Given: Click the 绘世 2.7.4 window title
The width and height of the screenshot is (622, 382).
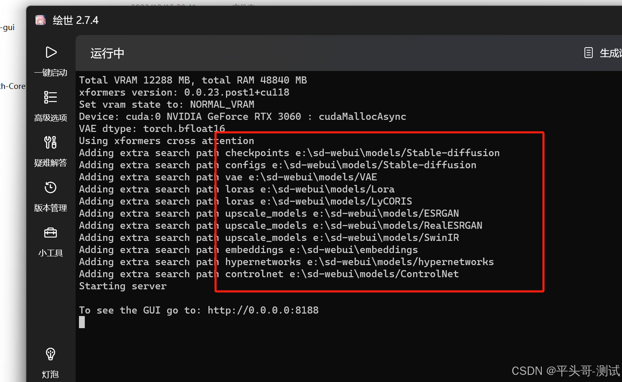Looking at the screenshot, I should coord(76,20).
